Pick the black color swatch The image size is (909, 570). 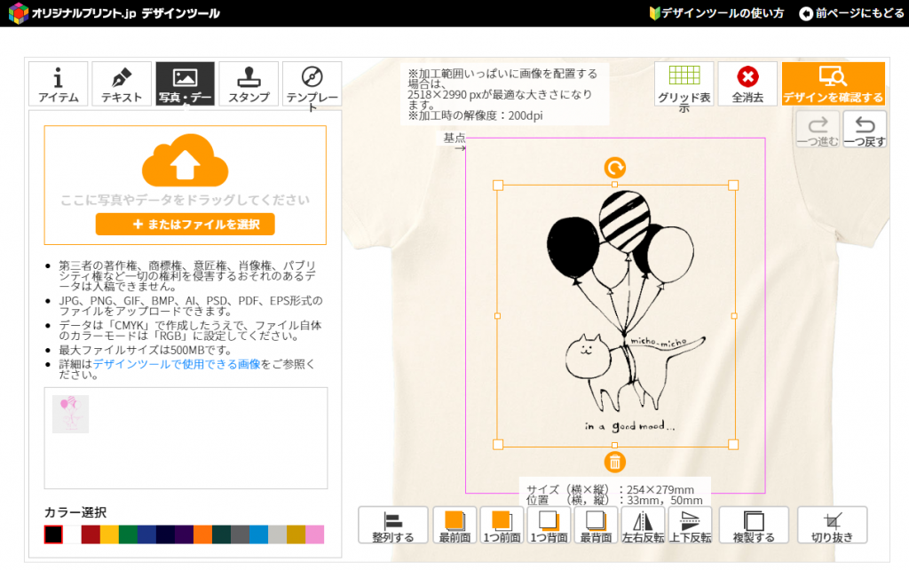[53, 534]
